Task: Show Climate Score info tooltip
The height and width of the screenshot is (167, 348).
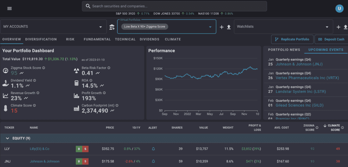Action: pos(34,106)
